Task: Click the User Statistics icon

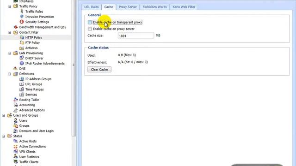Action: [16, 157]
